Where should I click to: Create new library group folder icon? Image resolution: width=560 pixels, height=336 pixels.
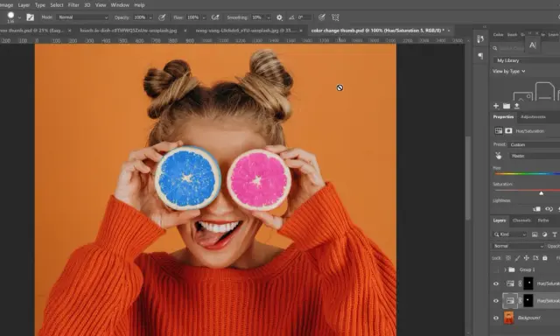(x=507, y=106)
